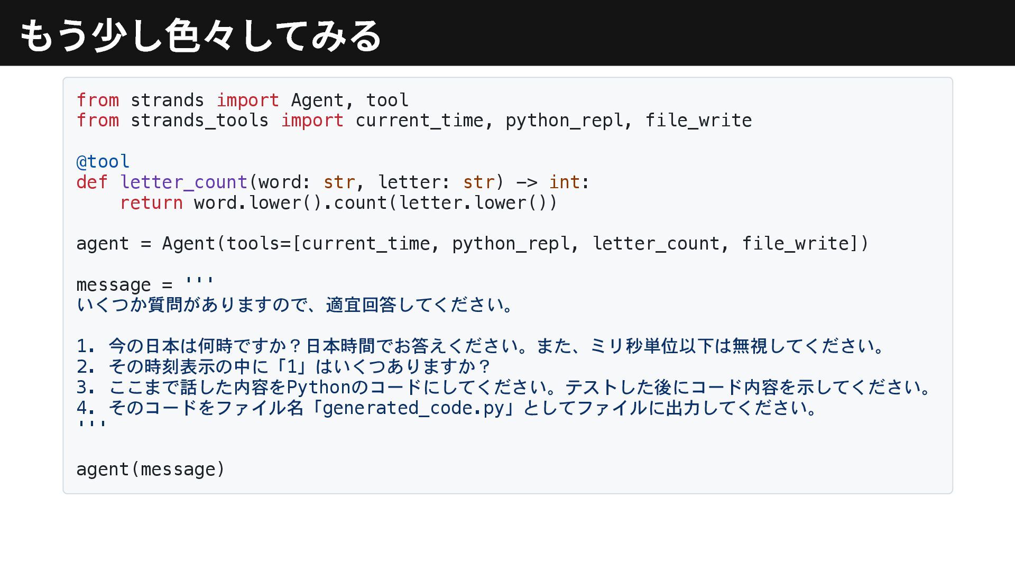The height and width of the screenshot is (571, 1015).
Task: Click 'python_repl' in the Agent tools list
Action: [511, 243]
